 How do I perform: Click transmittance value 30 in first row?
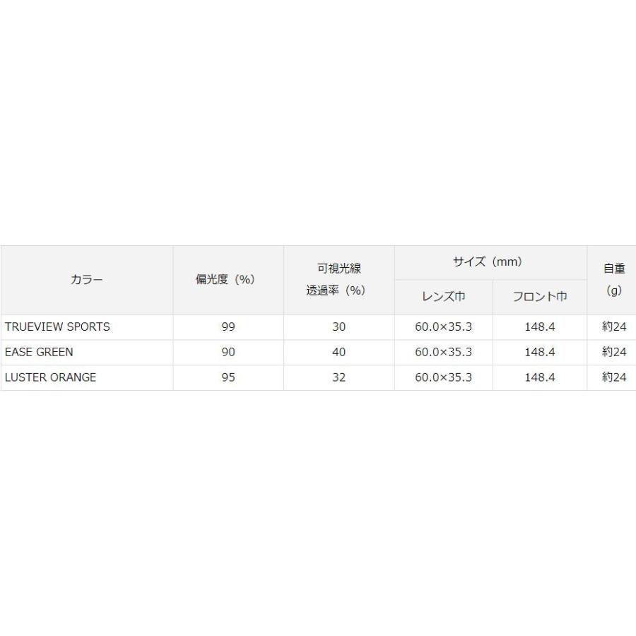pyautogui.click(x=338, y=327)
